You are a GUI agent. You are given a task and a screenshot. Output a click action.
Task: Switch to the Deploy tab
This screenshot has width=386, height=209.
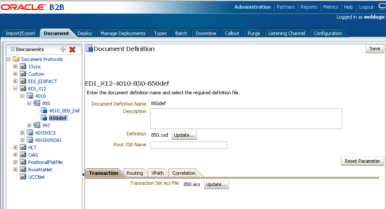(85, 33)
